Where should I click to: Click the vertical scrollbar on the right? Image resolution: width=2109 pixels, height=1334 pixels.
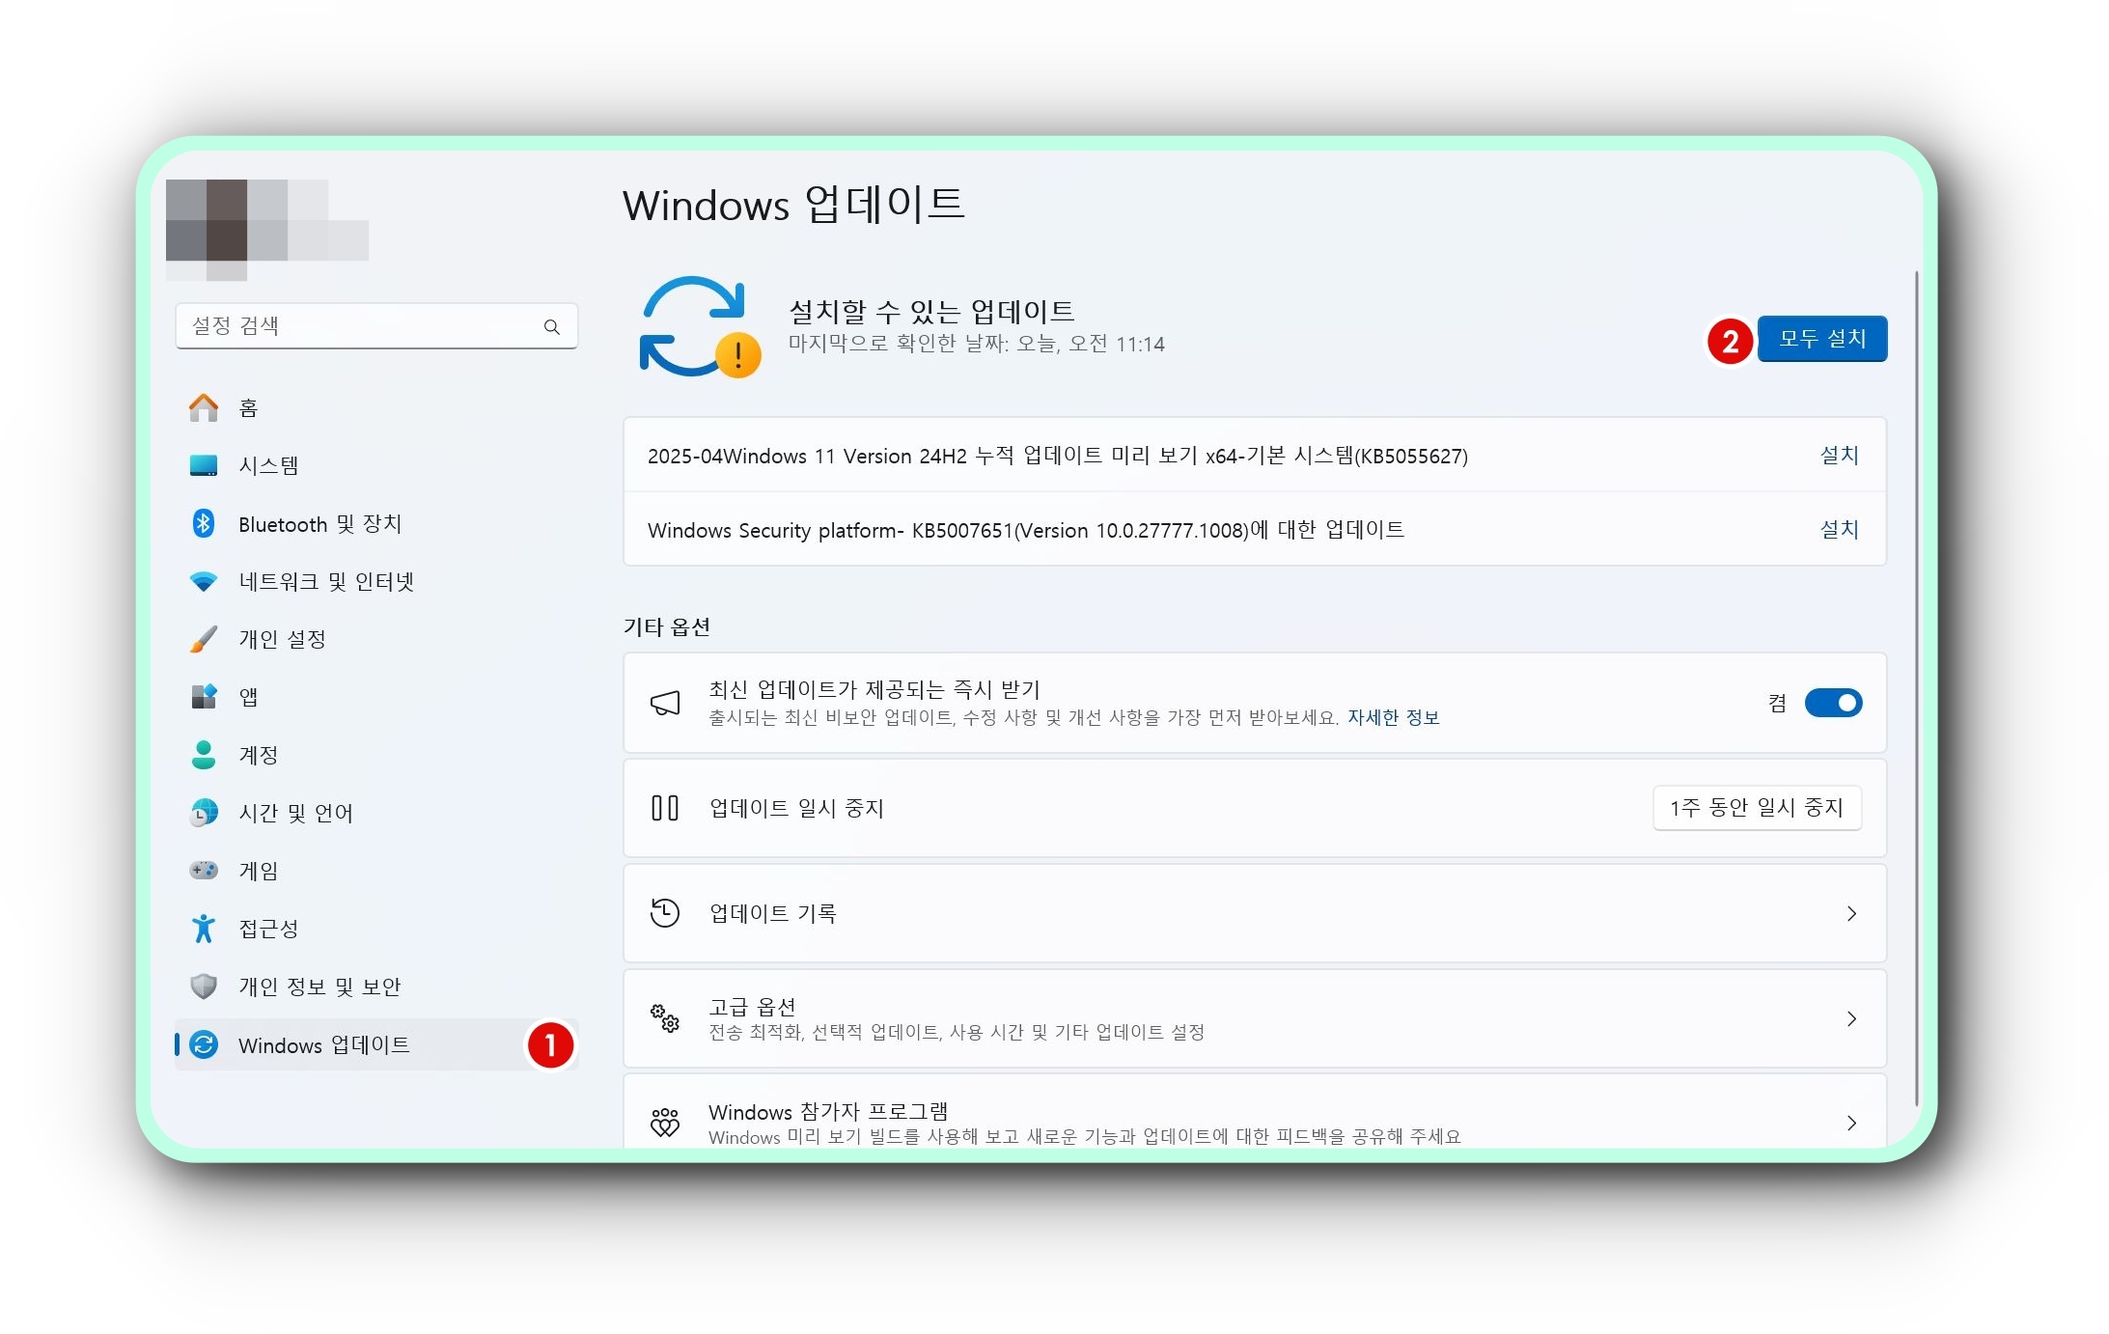[x=1916, y=689]
